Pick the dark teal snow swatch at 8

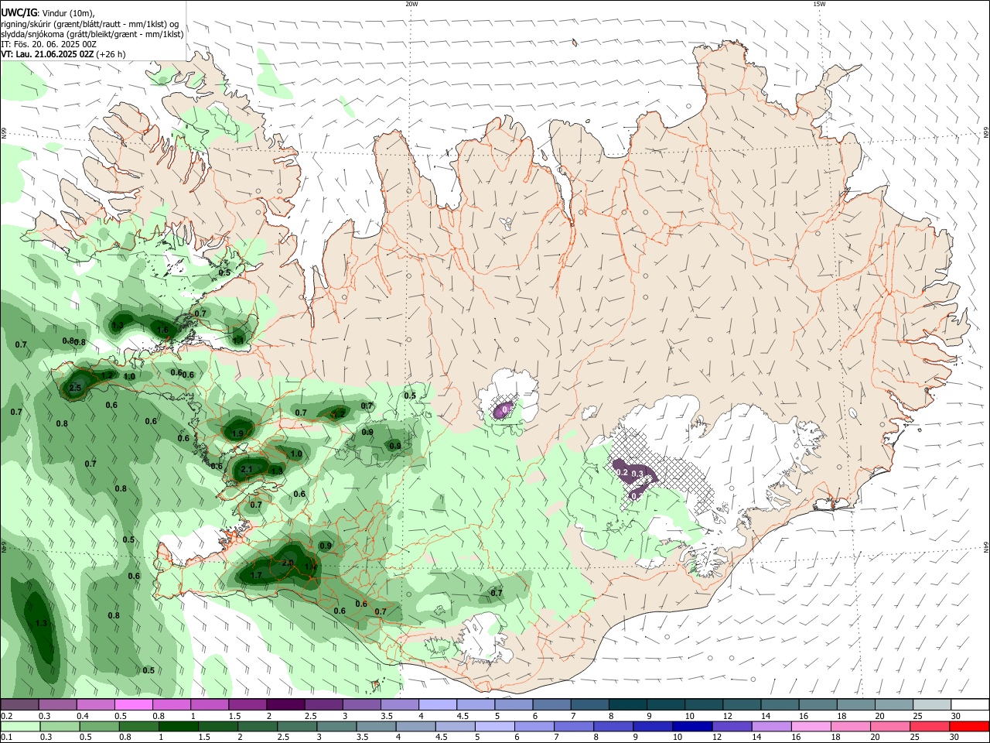coord(628,704)
